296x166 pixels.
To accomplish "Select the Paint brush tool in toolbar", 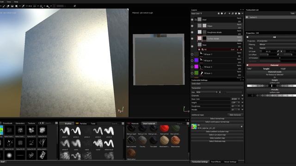I will (4, 6).
